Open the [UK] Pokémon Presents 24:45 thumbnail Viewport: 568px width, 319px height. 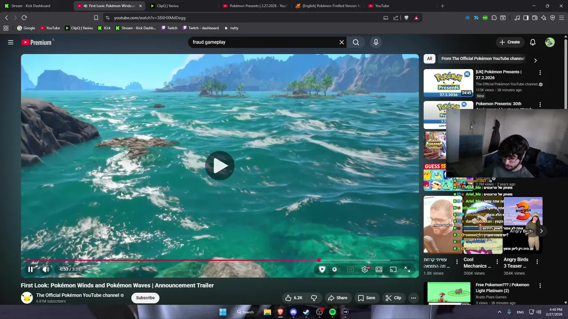point(448,83)
